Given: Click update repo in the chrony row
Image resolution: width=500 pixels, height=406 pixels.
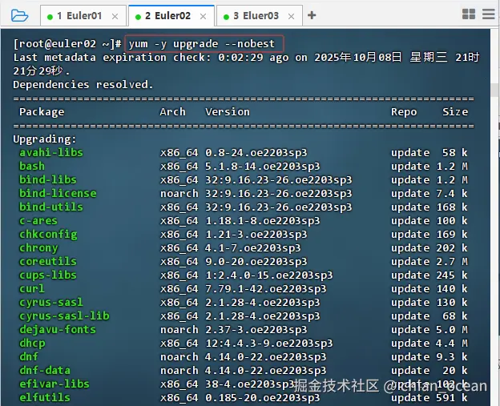Looking at the screenshot, I should tap(410, 248).
